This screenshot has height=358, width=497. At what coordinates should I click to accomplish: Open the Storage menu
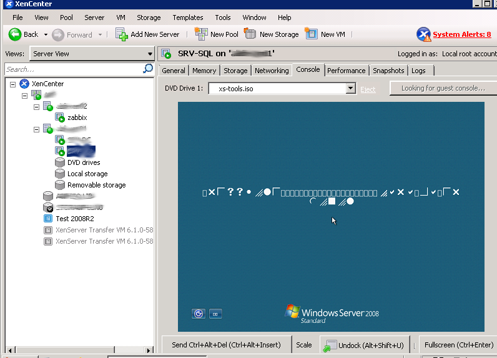[149, 17]
